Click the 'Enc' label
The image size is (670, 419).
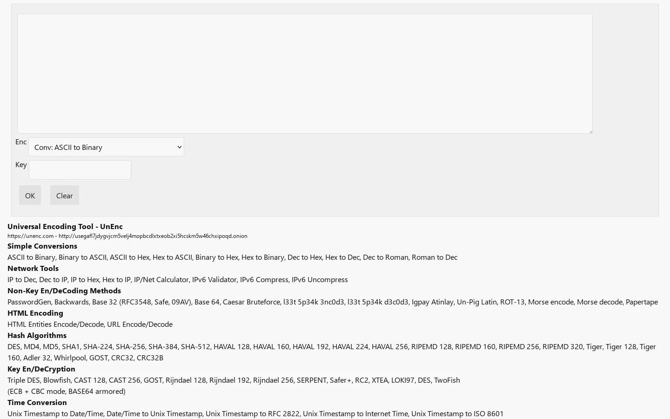tap(21, 142)
